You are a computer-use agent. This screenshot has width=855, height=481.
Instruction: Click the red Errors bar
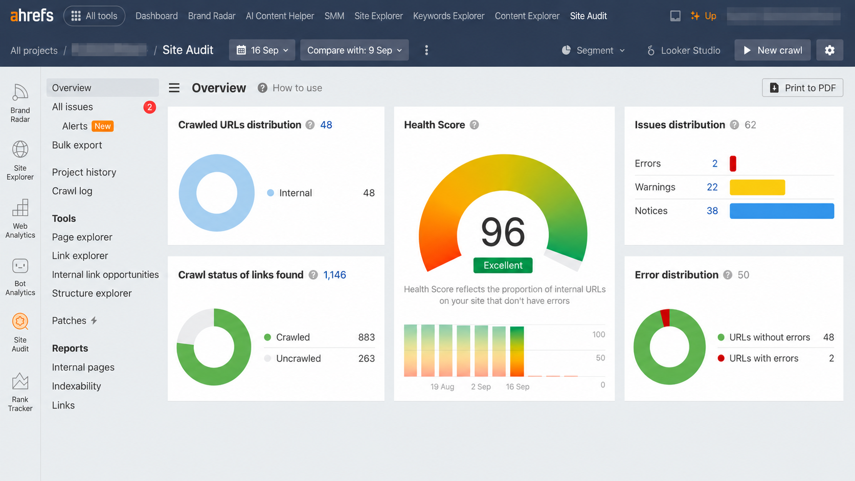(733, 164)
